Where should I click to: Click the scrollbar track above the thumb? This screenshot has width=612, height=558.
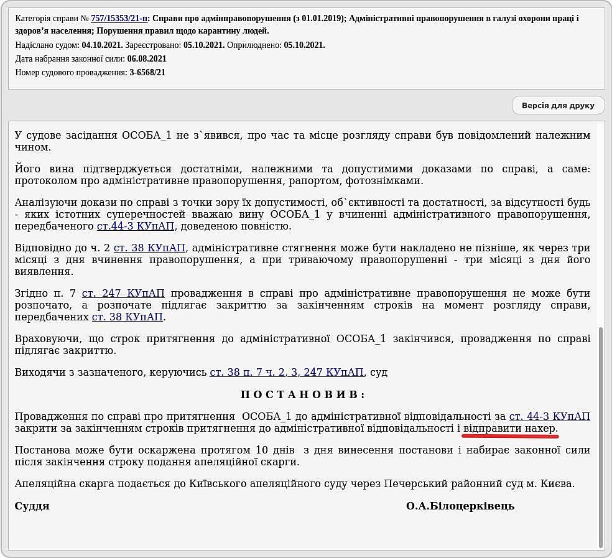click(600, 218)
